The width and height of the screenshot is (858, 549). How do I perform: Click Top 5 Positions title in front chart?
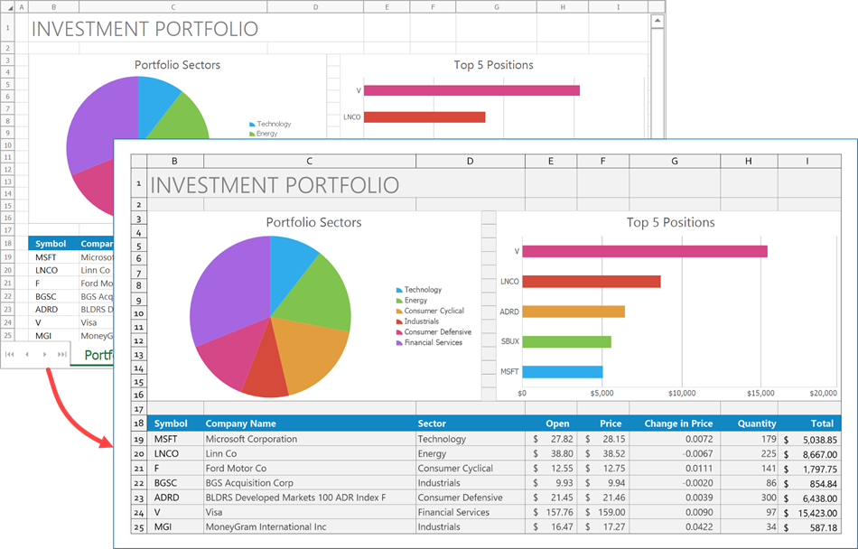point(670,222)
